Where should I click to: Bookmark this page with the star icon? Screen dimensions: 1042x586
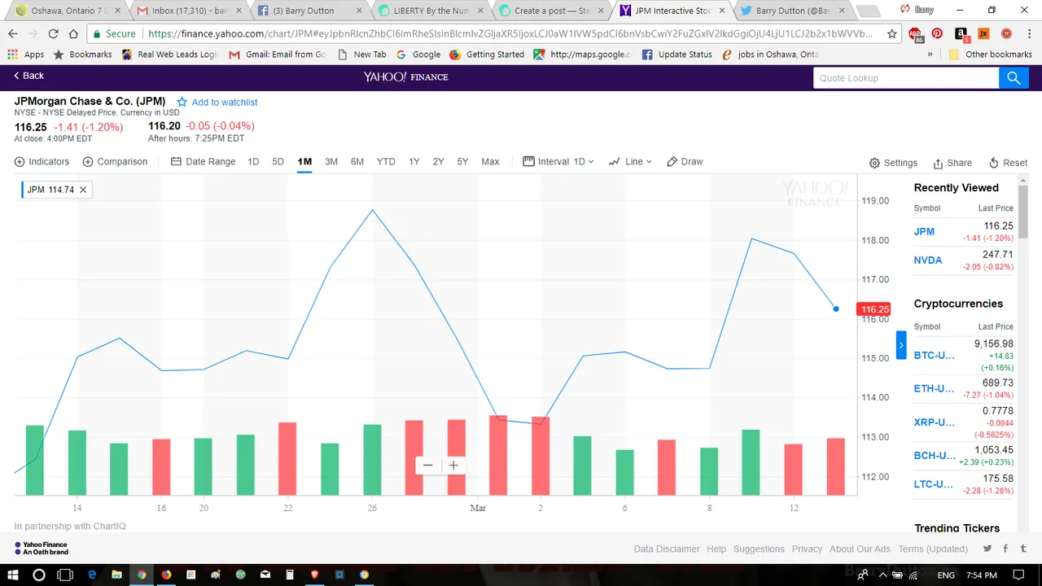point(892,34)
